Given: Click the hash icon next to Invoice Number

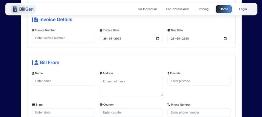Looking at the screenshot, I should tap(33, 30).
